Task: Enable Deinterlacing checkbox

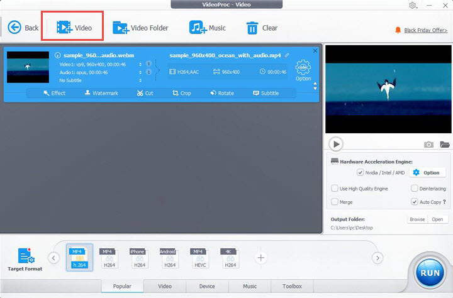Action: click(414, 188)
